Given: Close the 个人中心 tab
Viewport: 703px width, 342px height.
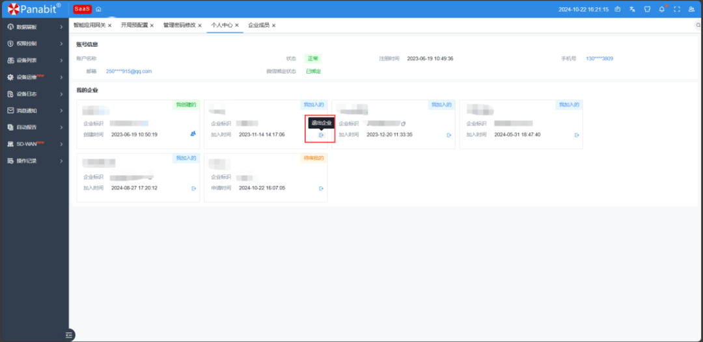Looking at the screenshot, I should [x=236, y=25].
